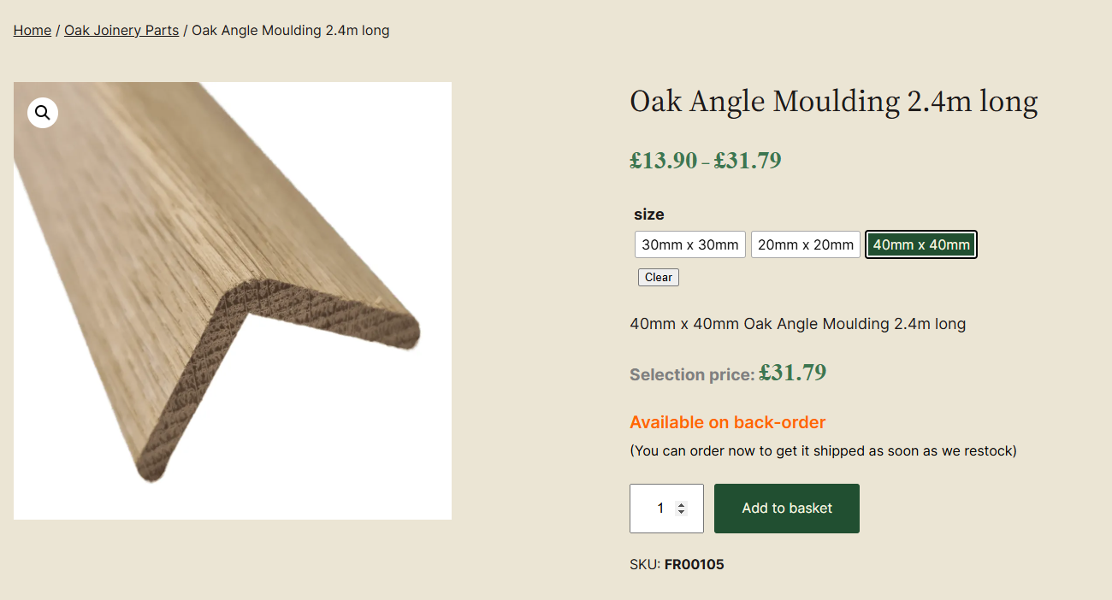Click the 40mm x 40mm variation description text
Image resolution: width=1112 pixels, height=600 pixels.
tap(797, 324)
